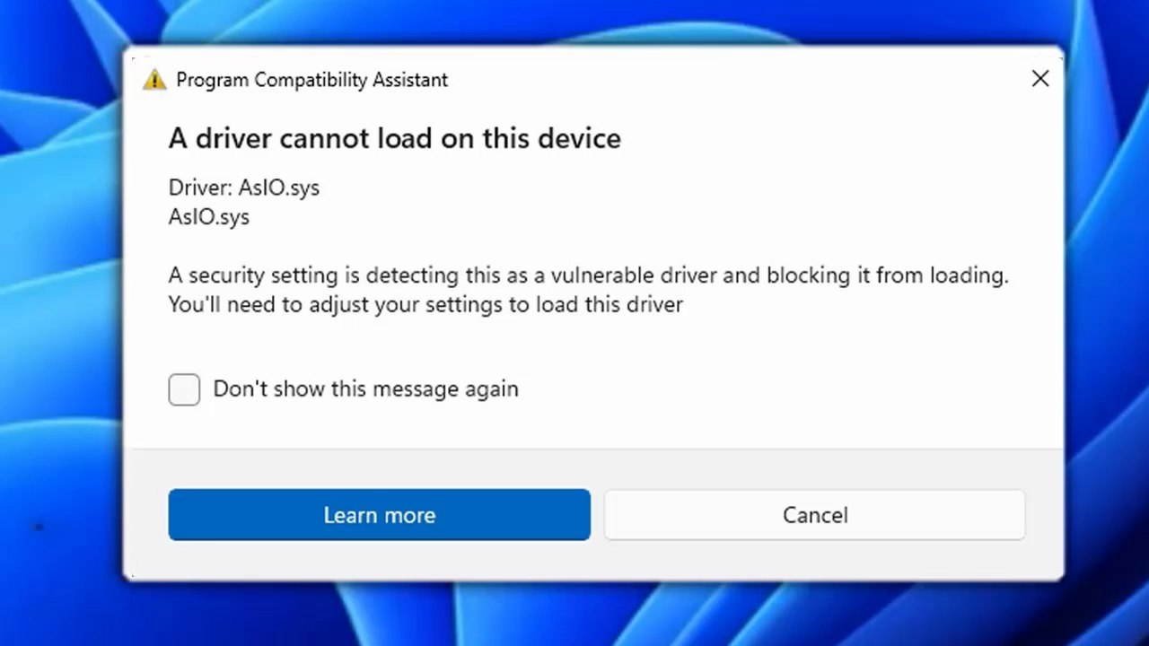Screen dimensions: 1149x646
Task: Click the blank white area right of the checkbox label
Action: point(763,389)
